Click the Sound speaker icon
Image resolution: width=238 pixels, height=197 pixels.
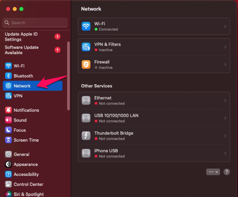[x=8, y=120]
